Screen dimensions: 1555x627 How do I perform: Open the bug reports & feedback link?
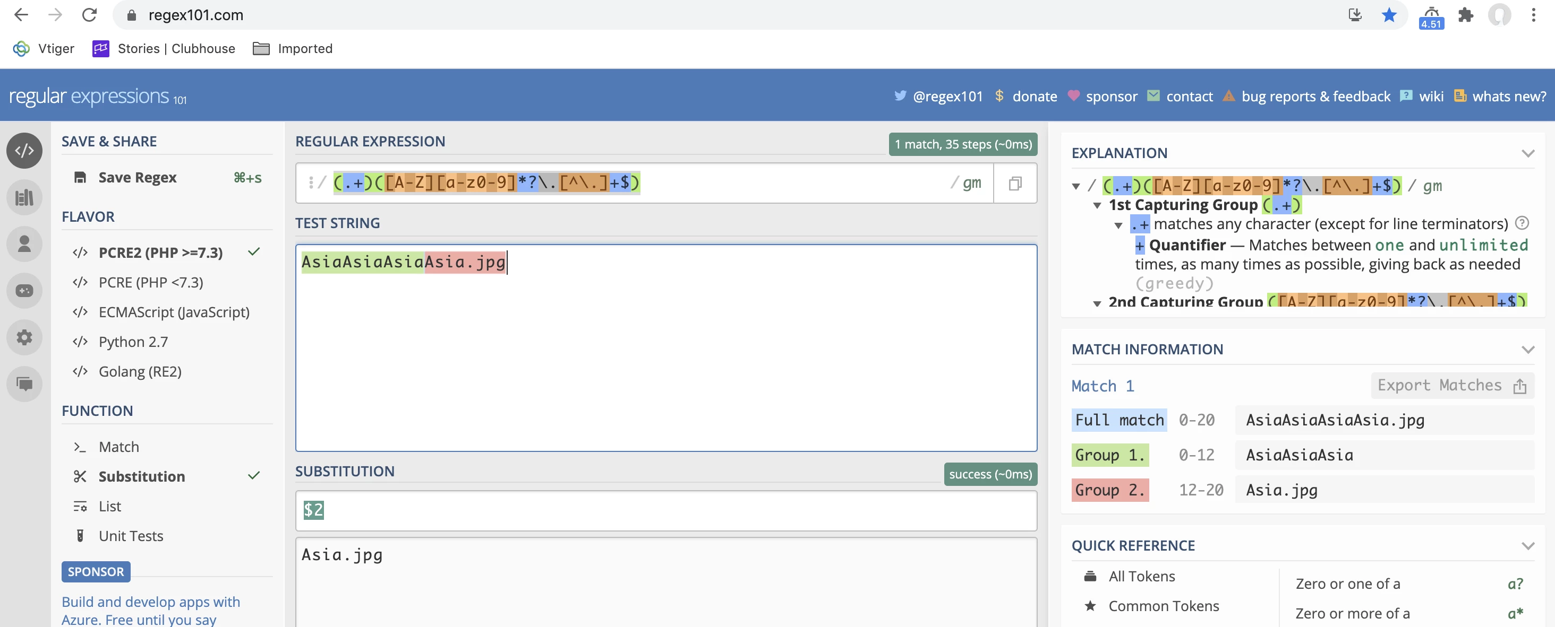1315,97
